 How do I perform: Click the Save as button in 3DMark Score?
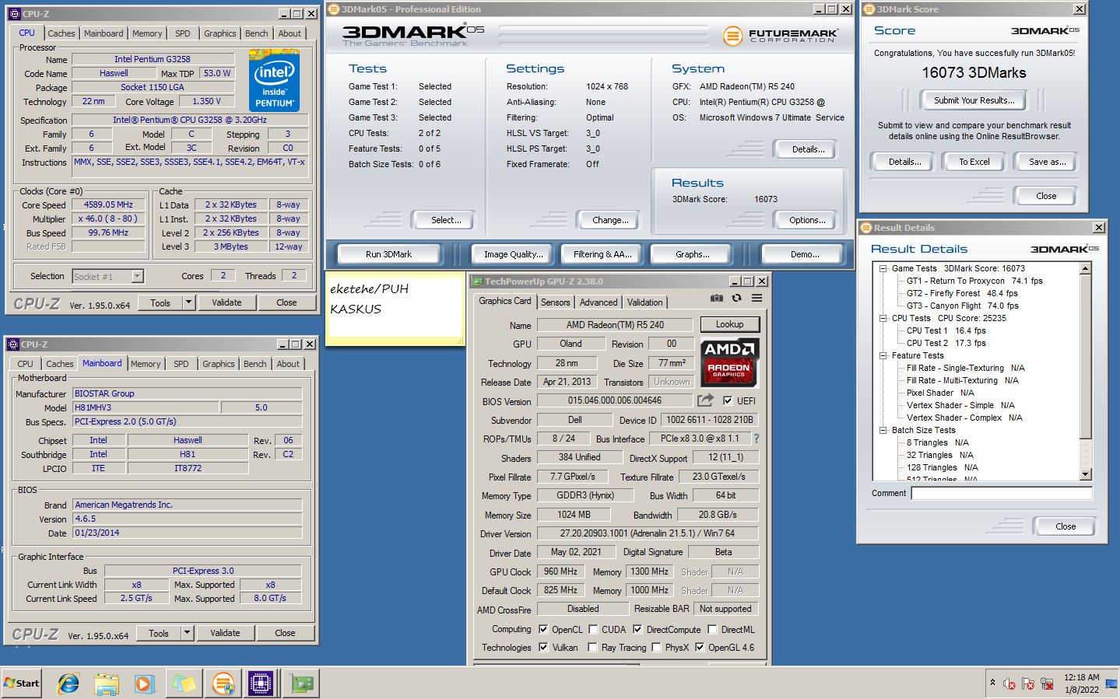[1047, 162]
